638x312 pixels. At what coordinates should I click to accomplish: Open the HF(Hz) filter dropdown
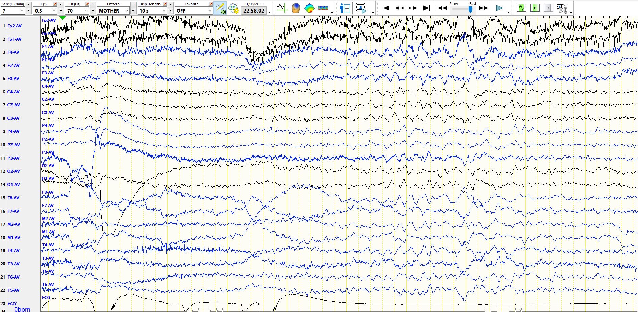(x=77, y=11)
